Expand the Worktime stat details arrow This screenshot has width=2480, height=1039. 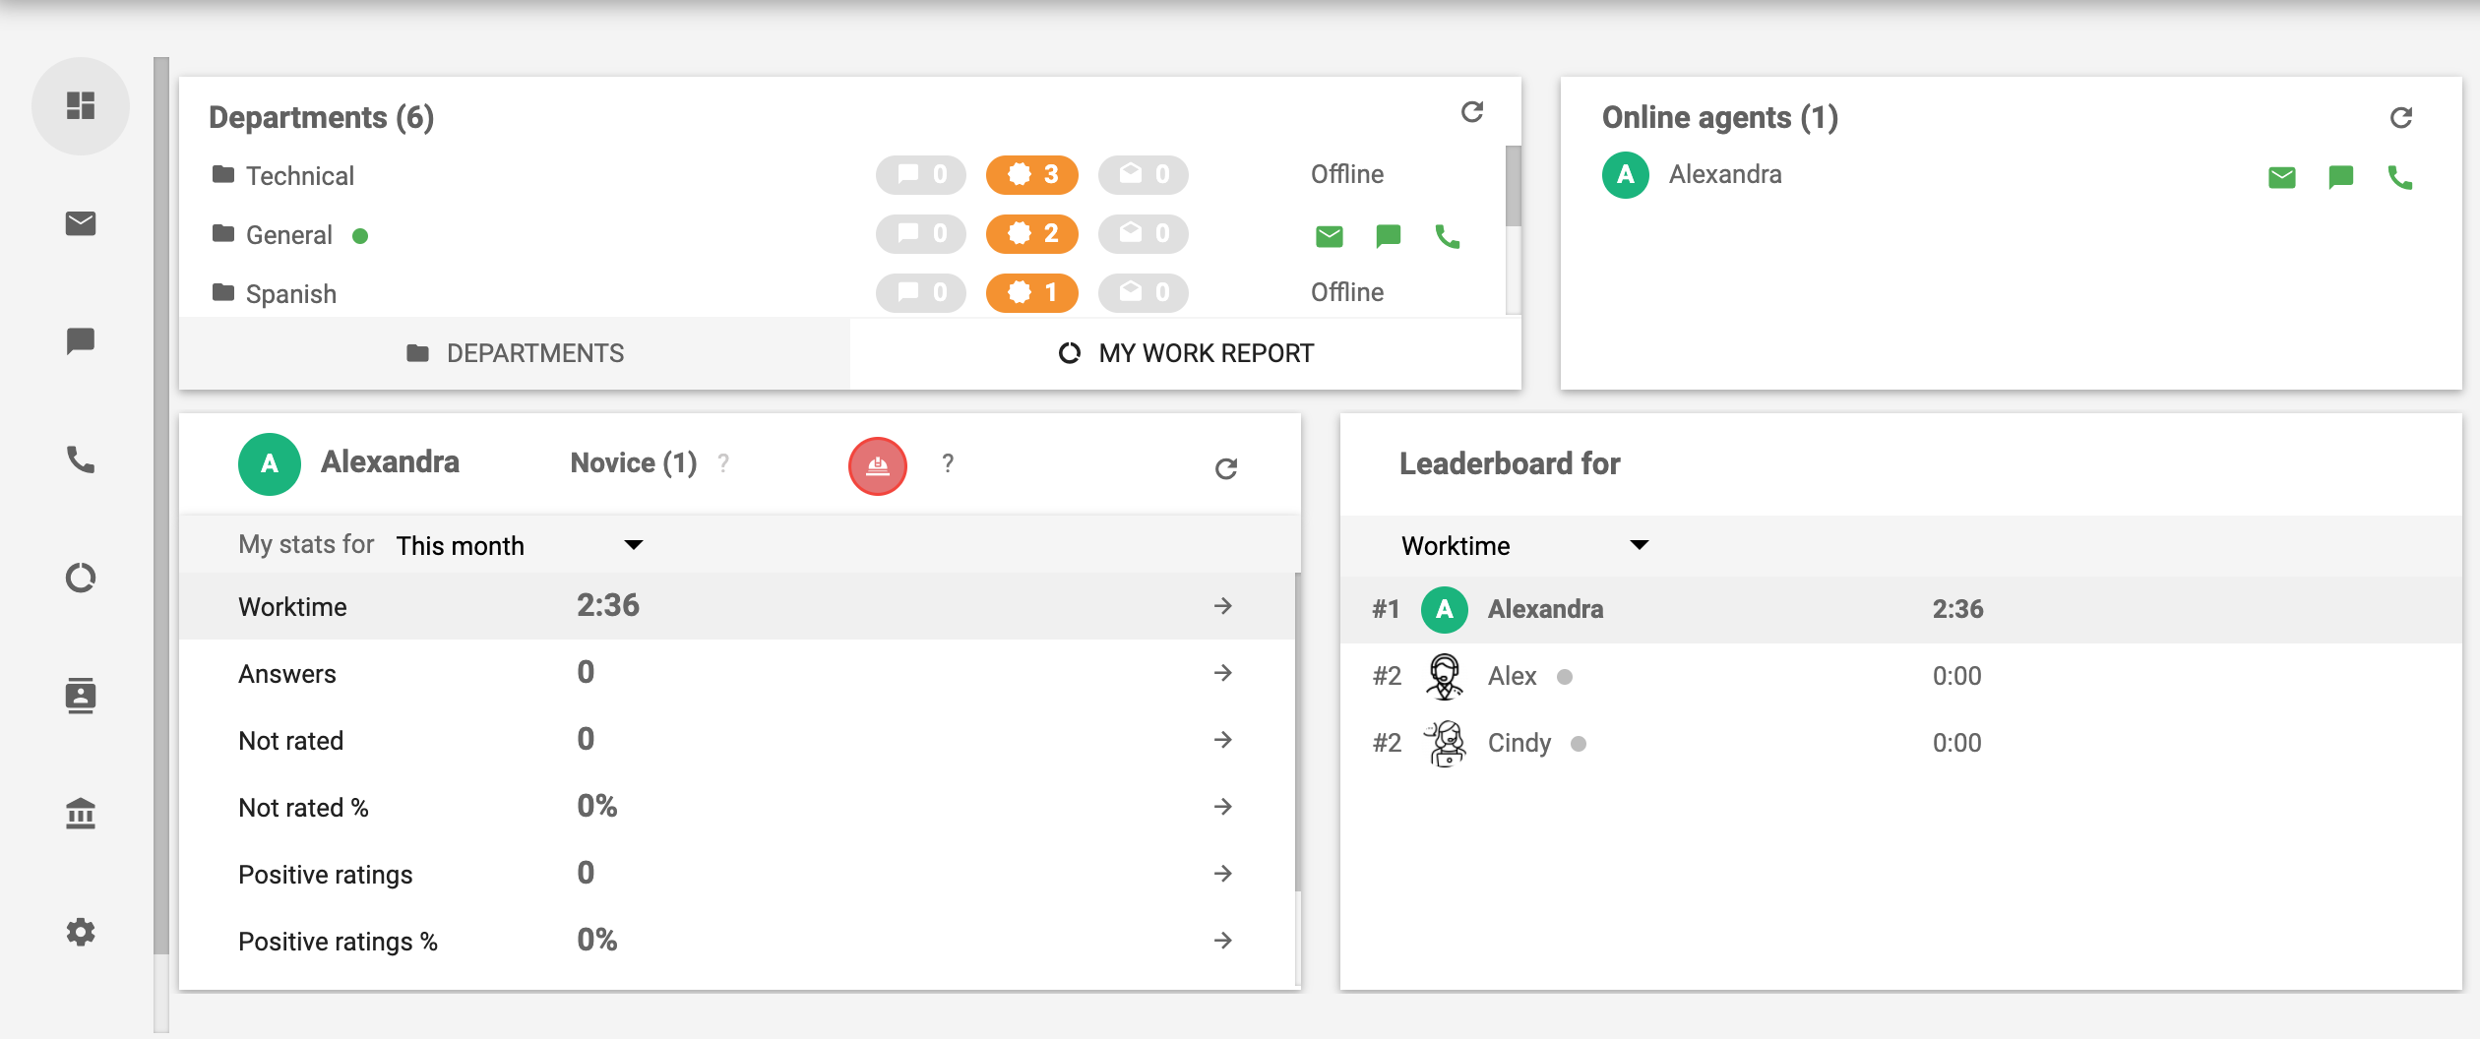coord(1224,607)
